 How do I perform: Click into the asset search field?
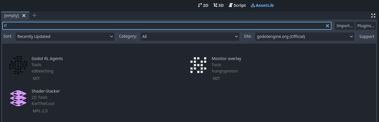(162, 26)
